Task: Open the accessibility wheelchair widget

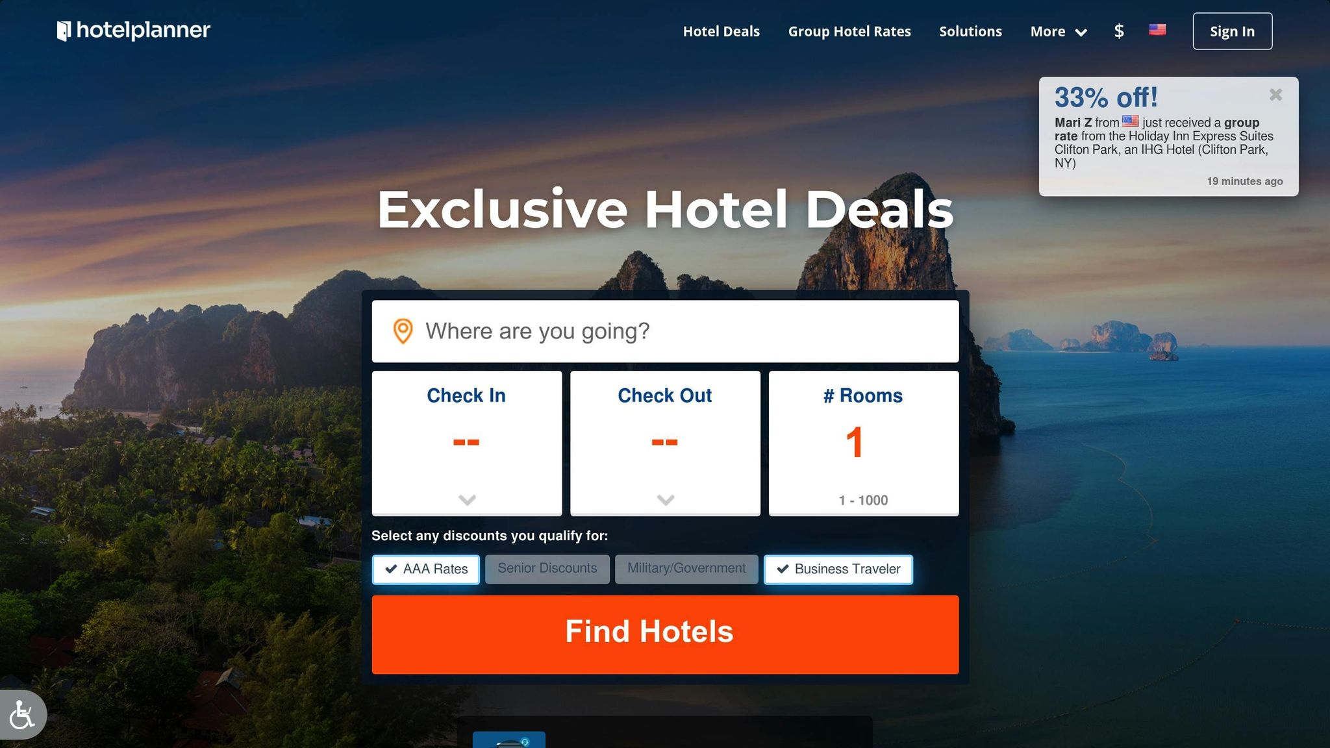Action: [x=23, y=714]
